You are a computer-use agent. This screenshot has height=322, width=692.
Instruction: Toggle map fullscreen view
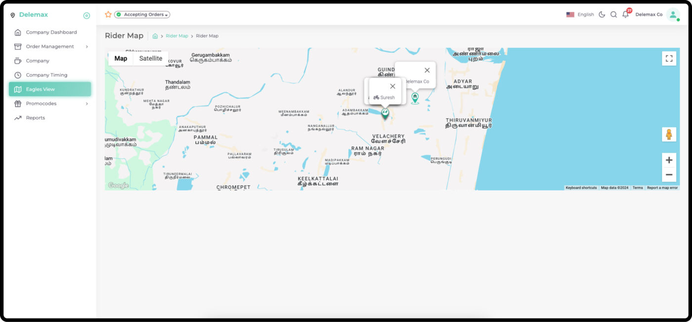coord(669,59)
